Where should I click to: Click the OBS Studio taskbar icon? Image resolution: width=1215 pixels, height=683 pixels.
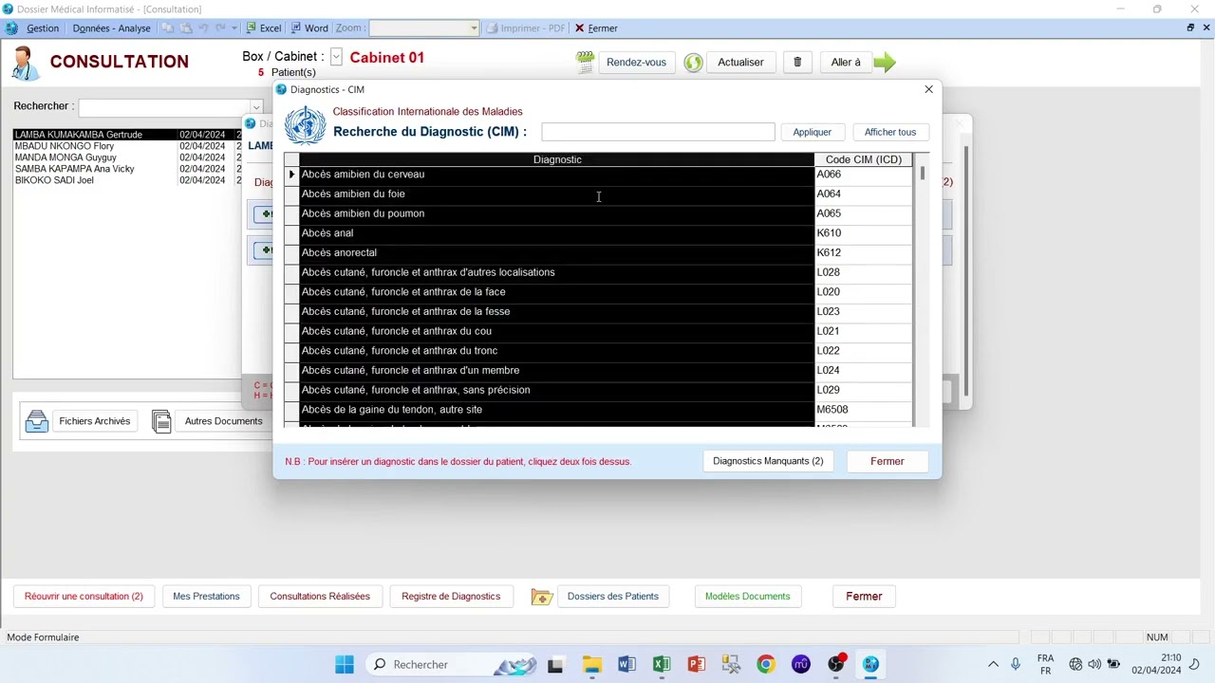(836, 664)
